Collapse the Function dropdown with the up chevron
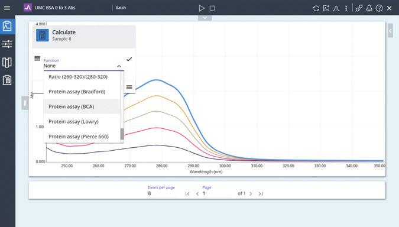 click(119, 66)
